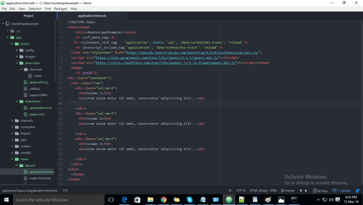Viewport: 363px width, 205px height.
Task: Expand the models folder chevron
Action: [x=12, y=153]
